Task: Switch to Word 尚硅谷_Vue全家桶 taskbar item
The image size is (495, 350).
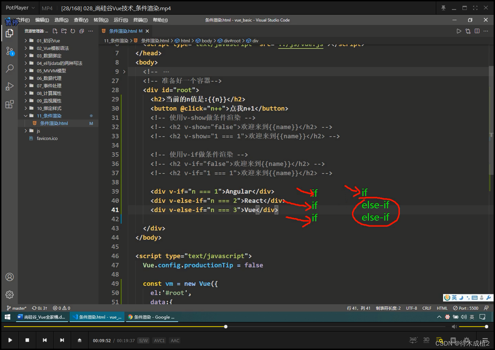Action: coord(41,317)
